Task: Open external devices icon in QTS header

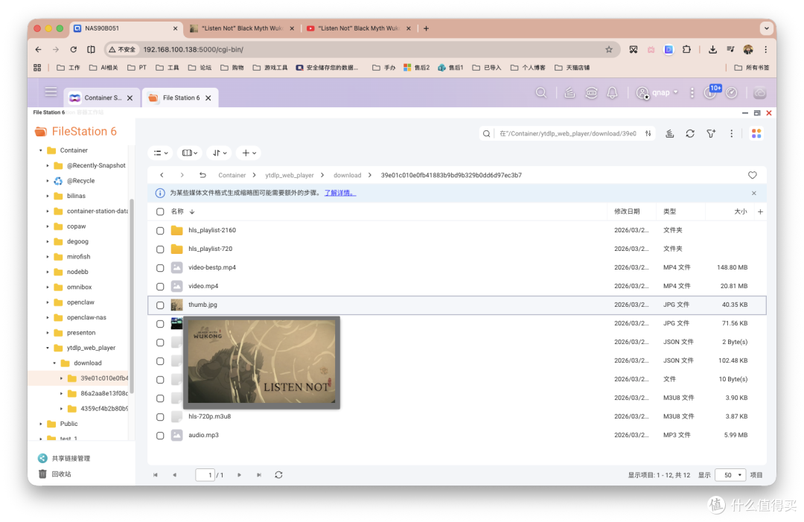Action: pyautogui.click(x=591, y=93)
